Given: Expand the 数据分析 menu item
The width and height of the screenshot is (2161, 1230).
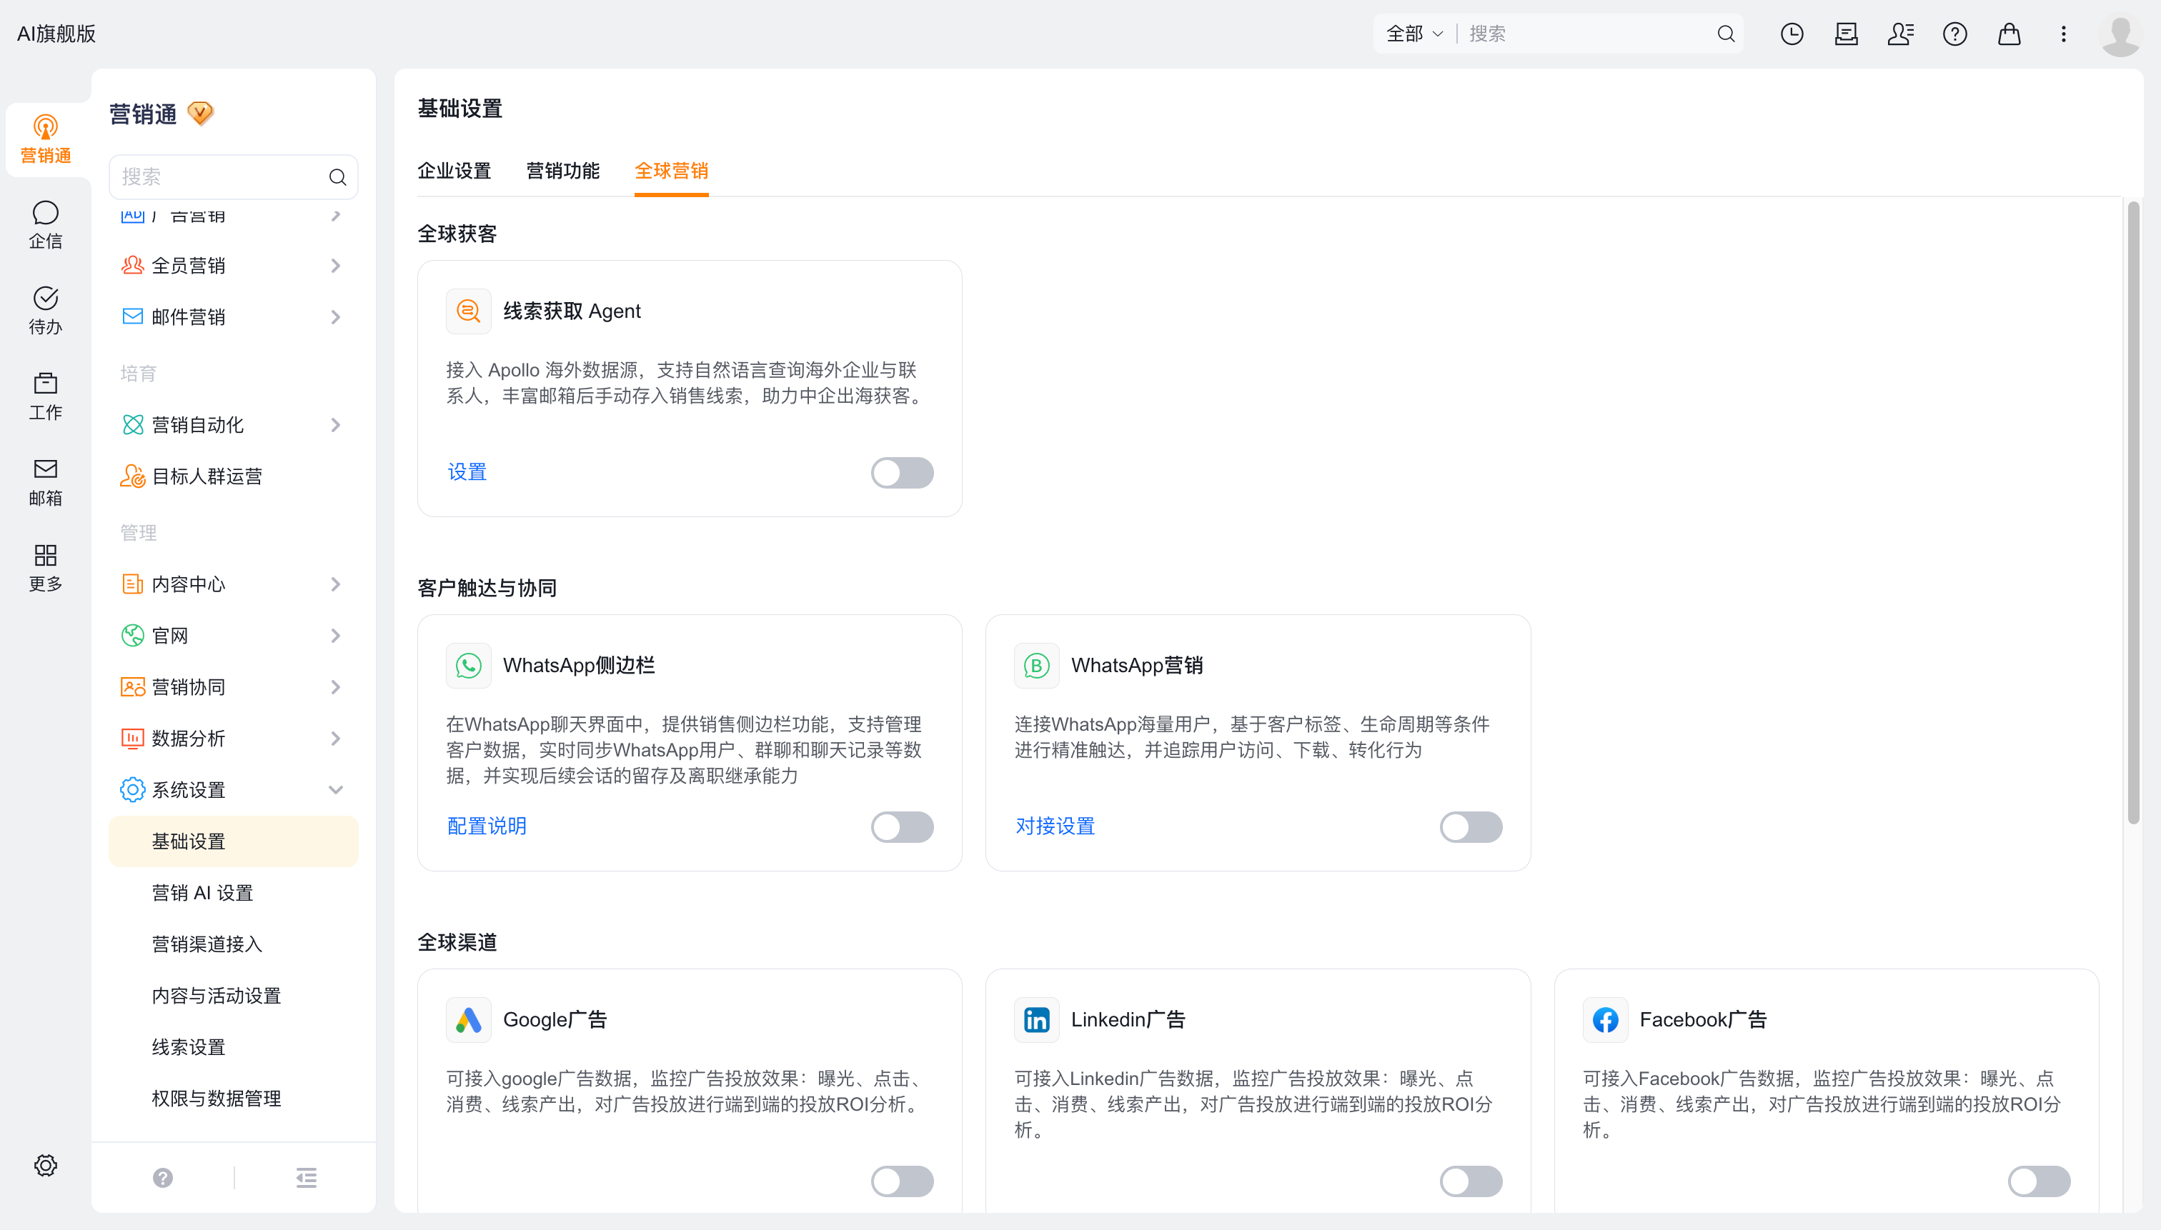Looking at the screenshot, I should 233,739.
